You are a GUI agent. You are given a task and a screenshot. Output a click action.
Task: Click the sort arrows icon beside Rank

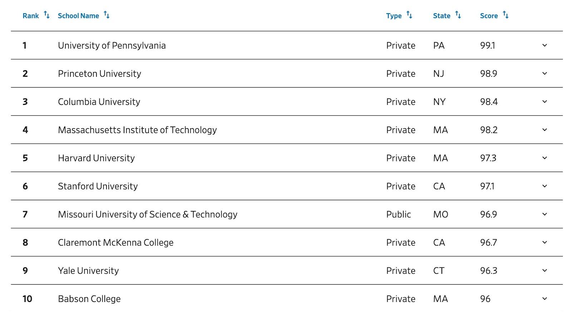(x=46, y=15)
